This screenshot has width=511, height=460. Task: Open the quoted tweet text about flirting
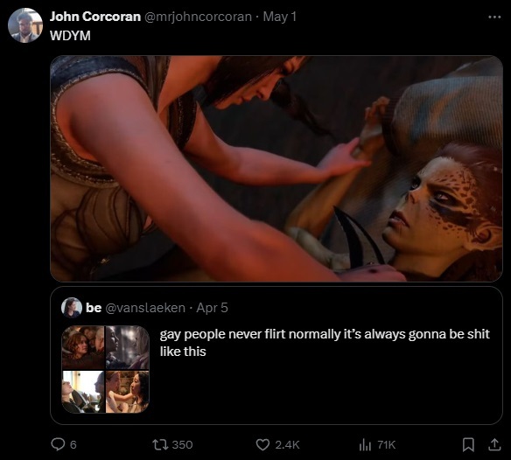[325, 343]
